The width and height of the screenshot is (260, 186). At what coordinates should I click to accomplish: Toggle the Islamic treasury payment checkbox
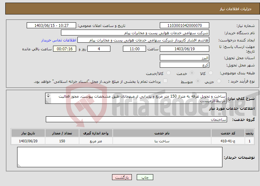pyautogui.click(x=165, y=81)
